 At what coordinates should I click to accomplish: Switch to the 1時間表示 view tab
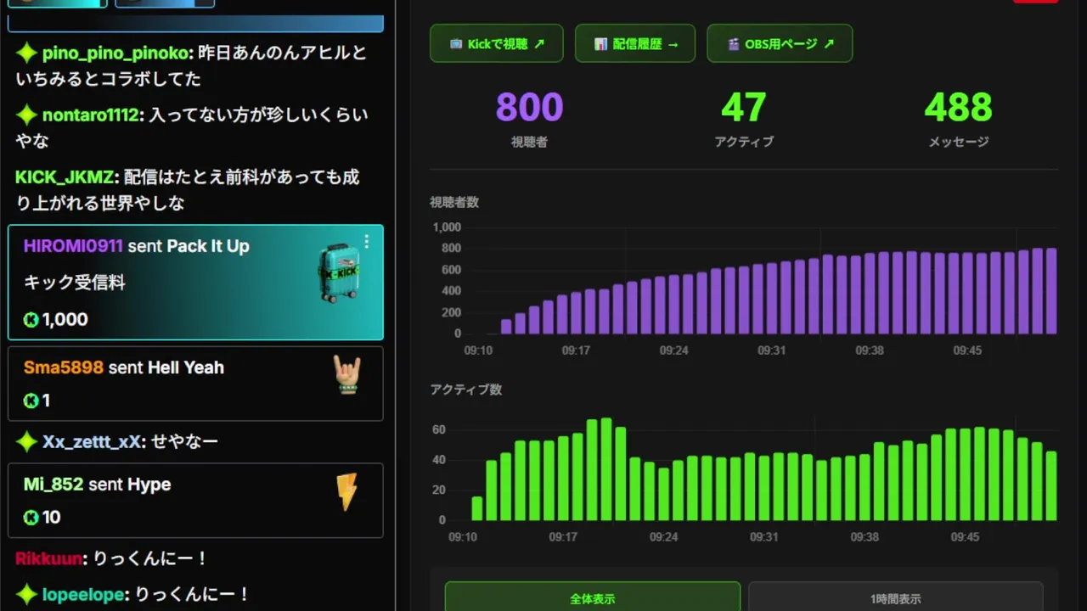point(895,597)
